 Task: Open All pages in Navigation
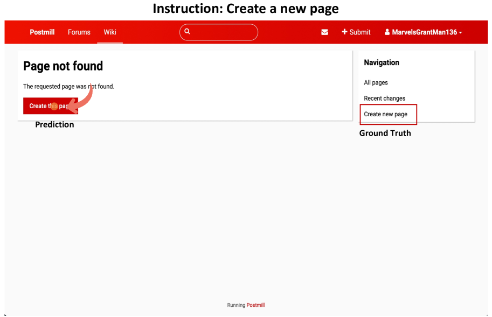pos(376,83)
